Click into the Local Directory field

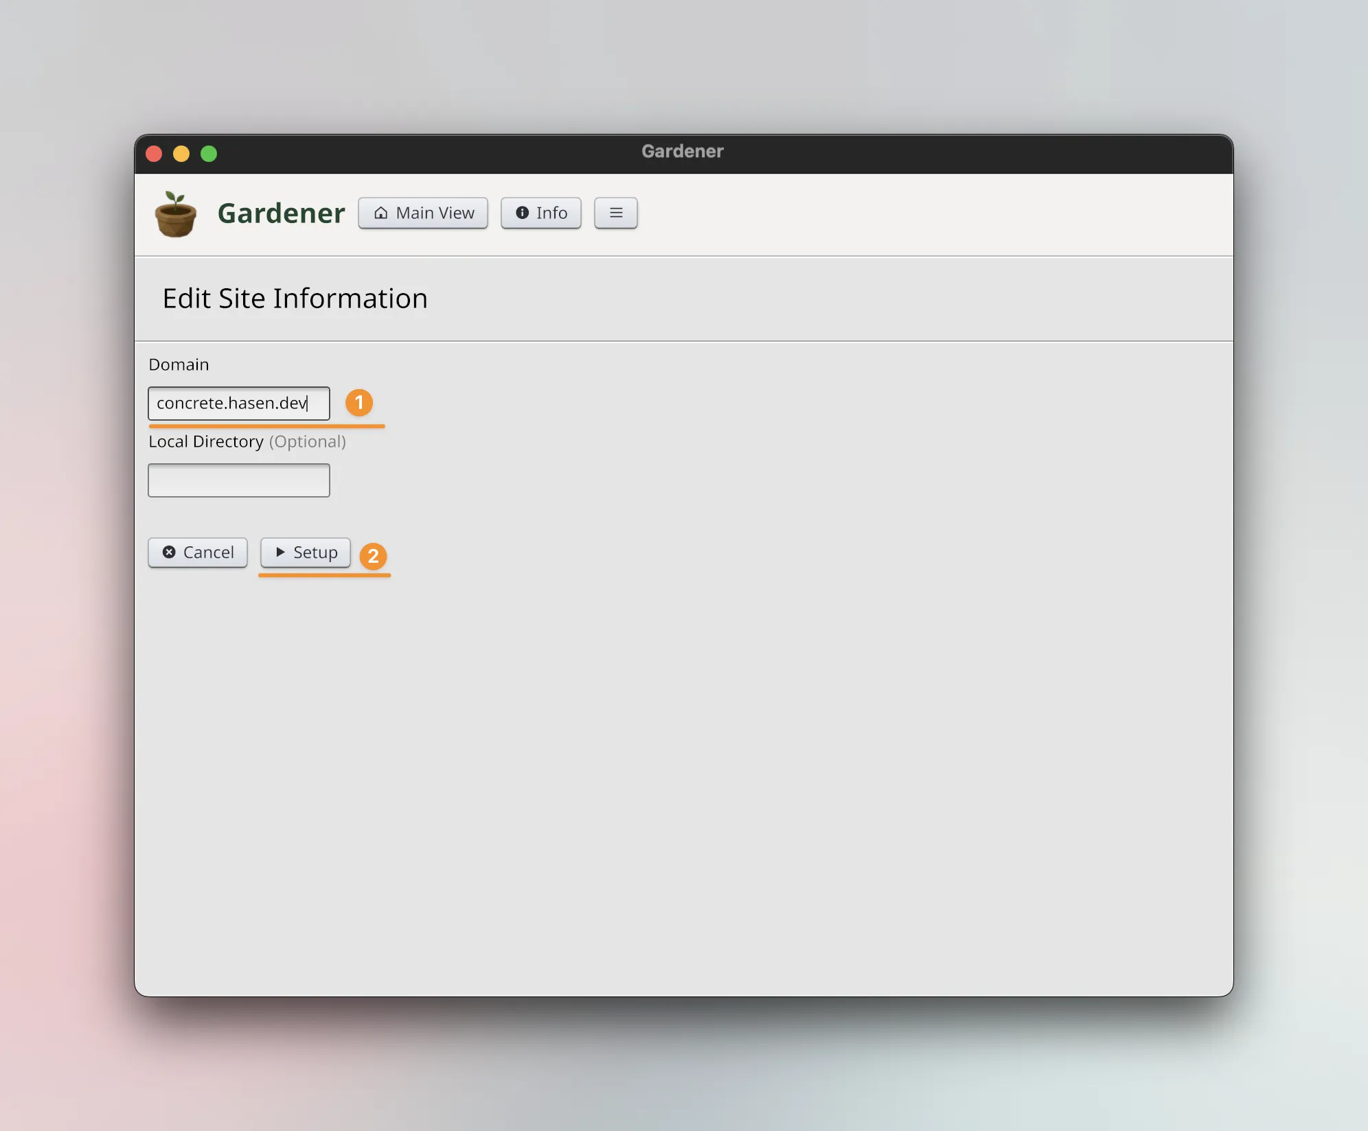coord(238,480)
